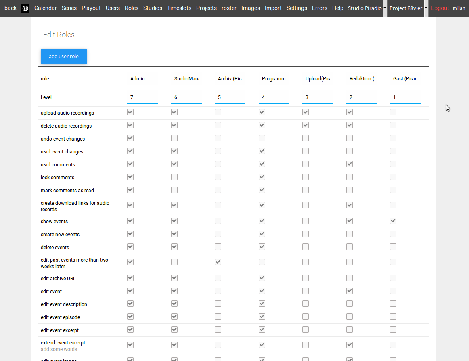
Task: Disable Archiv edit past events checkbox
Action: pyautogui.click(x=218, y=262)
